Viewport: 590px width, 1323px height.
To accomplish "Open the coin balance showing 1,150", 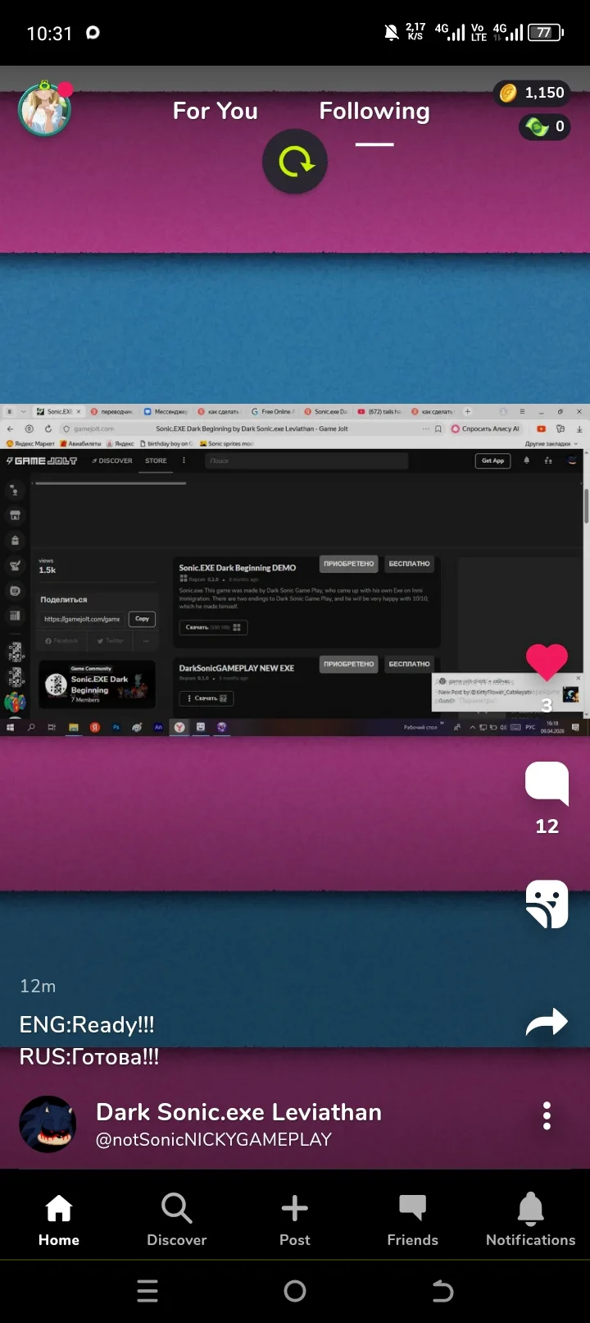I will tap(532, 93).
